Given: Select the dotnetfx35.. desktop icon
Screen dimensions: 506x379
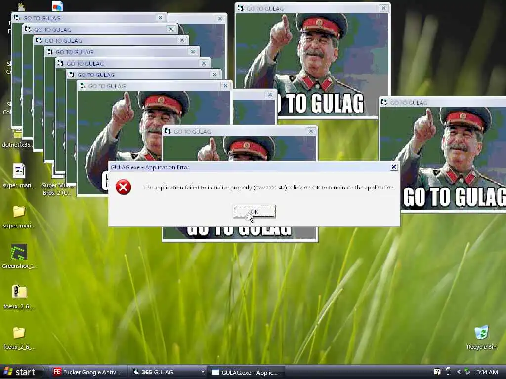Looking at the screenshot, I should click(18, 139).
